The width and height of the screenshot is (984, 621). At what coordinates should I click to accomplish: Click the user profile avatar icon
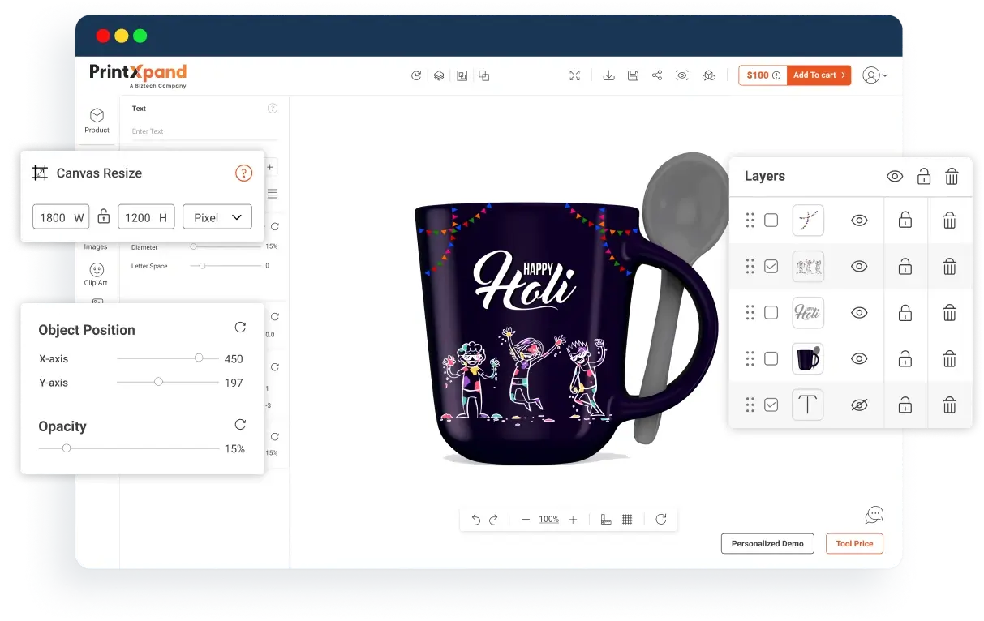[870, 75]
